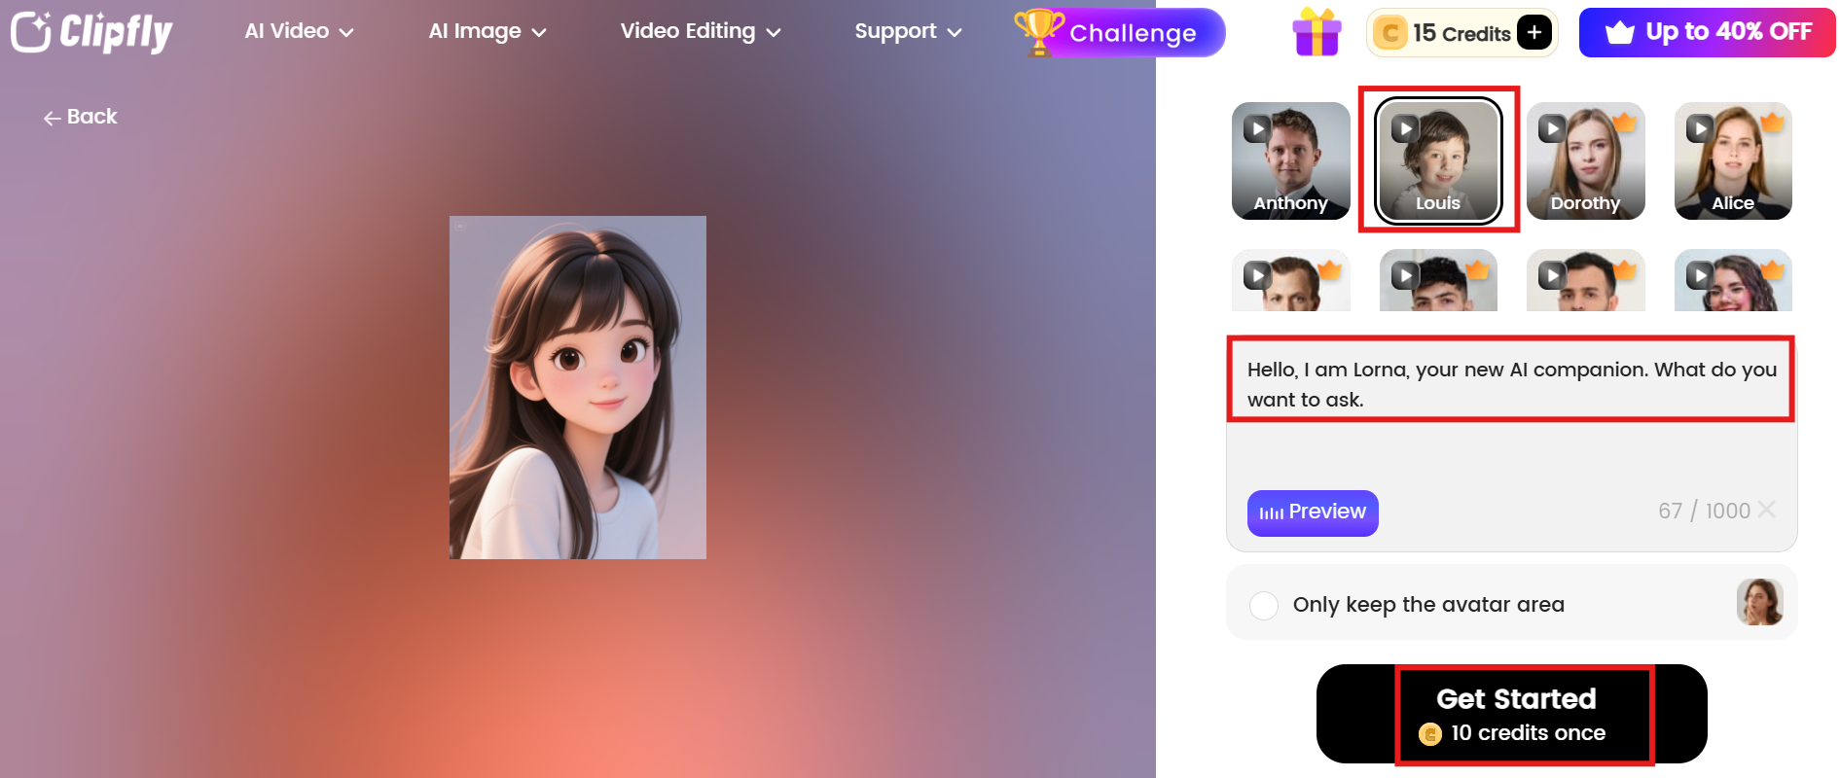Image resolution: width=1840 pixels, height=778 pixels.
Task: Expand the Support menu
Action: pyautogui.click(x=908, y=31)
